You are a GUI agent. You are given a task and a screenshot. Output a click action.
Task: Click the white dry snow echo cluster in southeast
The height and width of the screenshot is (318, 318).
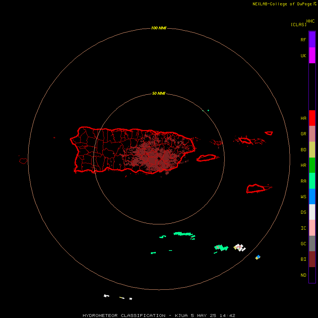[x=240, y=248]
